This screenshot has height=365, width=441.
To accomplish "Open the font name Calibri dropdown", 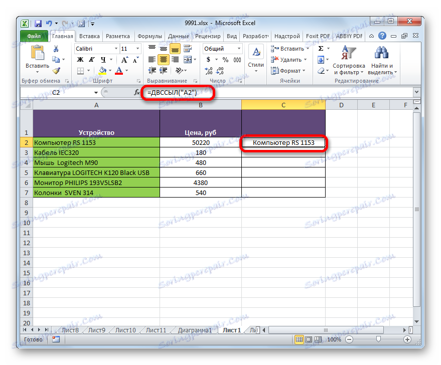I will tap(116, 49).
